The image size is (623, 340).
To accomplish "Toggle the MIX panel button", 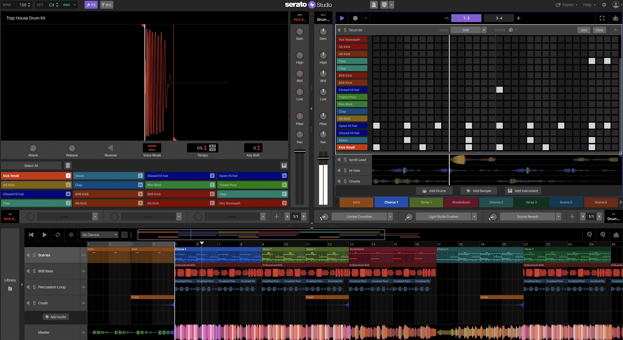I will pos(107,5).
